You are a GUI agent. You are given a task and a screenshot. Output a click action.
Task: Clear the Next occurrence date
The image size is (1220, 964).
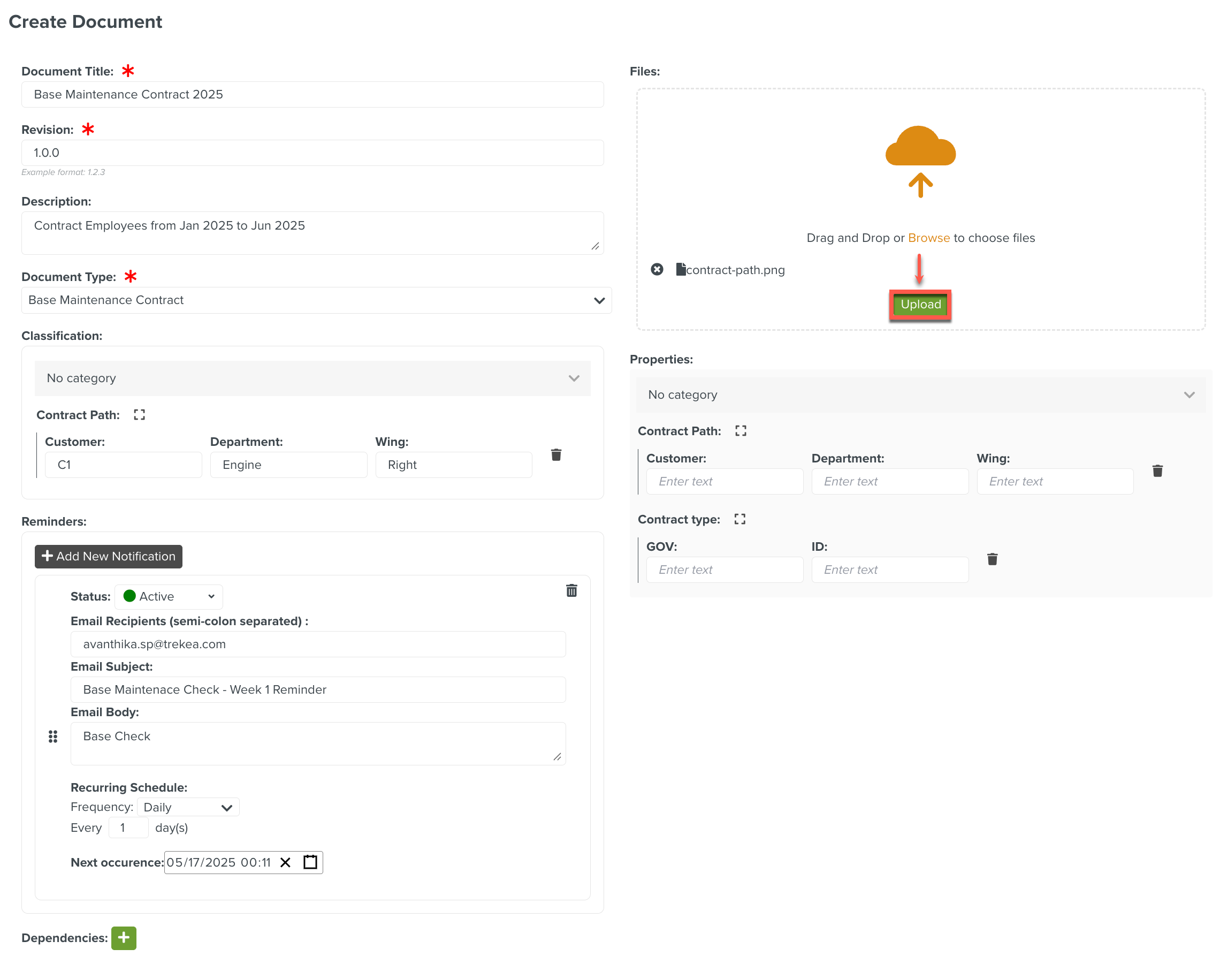286,862
